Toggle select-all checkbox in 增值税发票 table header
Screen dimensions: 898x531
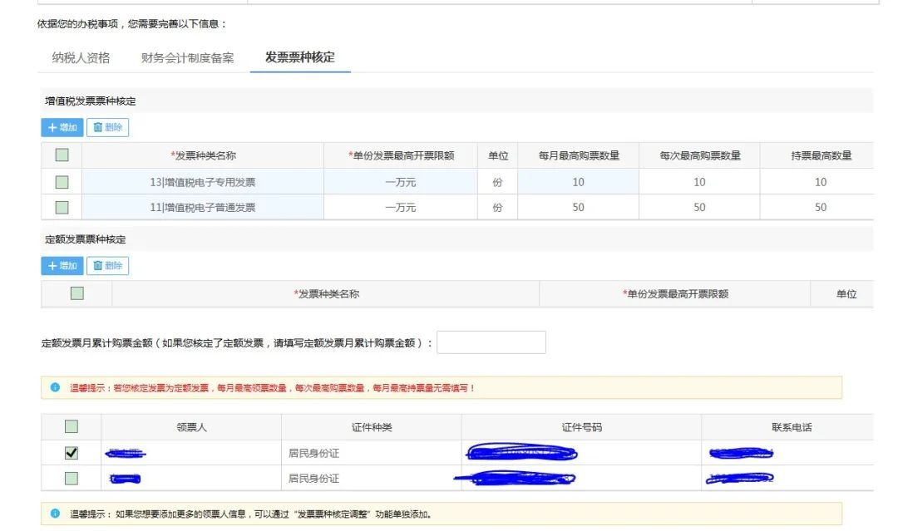click(x=62, y=155)
